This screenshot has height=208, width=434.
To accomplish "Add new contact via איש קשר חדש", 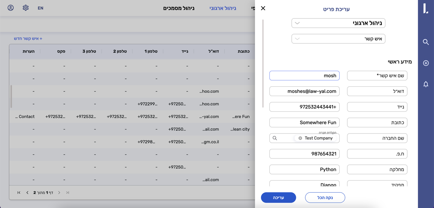I will coord(28,39).
